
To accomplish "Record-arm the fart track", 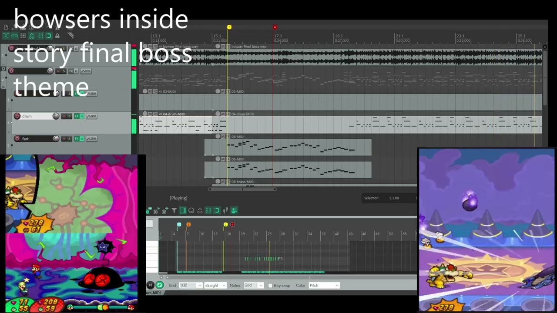I will point(17,139).
